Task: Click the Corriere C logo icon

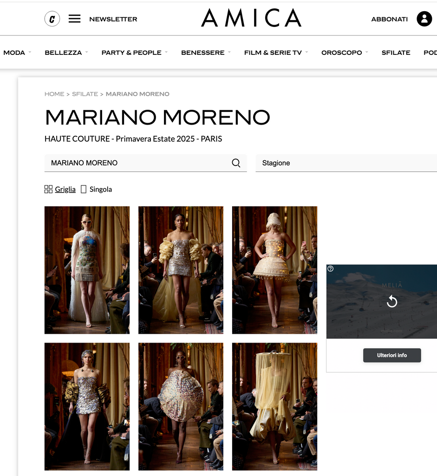Action: tap(52, 19)
